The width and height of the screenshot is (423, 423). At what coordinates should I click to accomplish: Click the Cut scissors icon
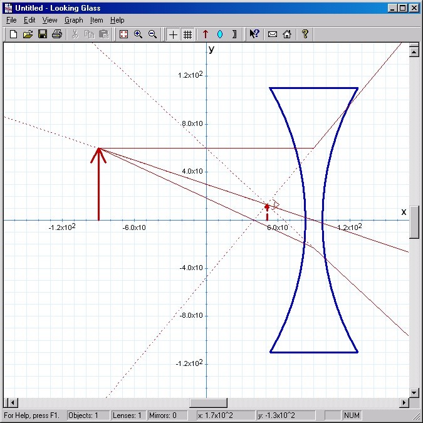coord(75,34)
